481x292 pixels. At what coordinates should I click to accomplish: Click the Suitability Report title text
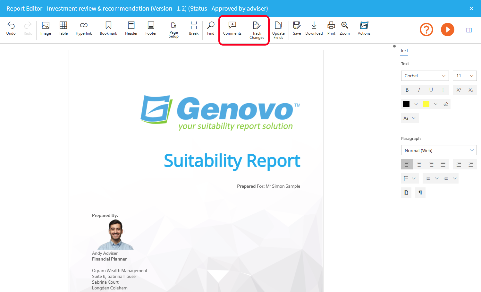[x=232, y=161]
